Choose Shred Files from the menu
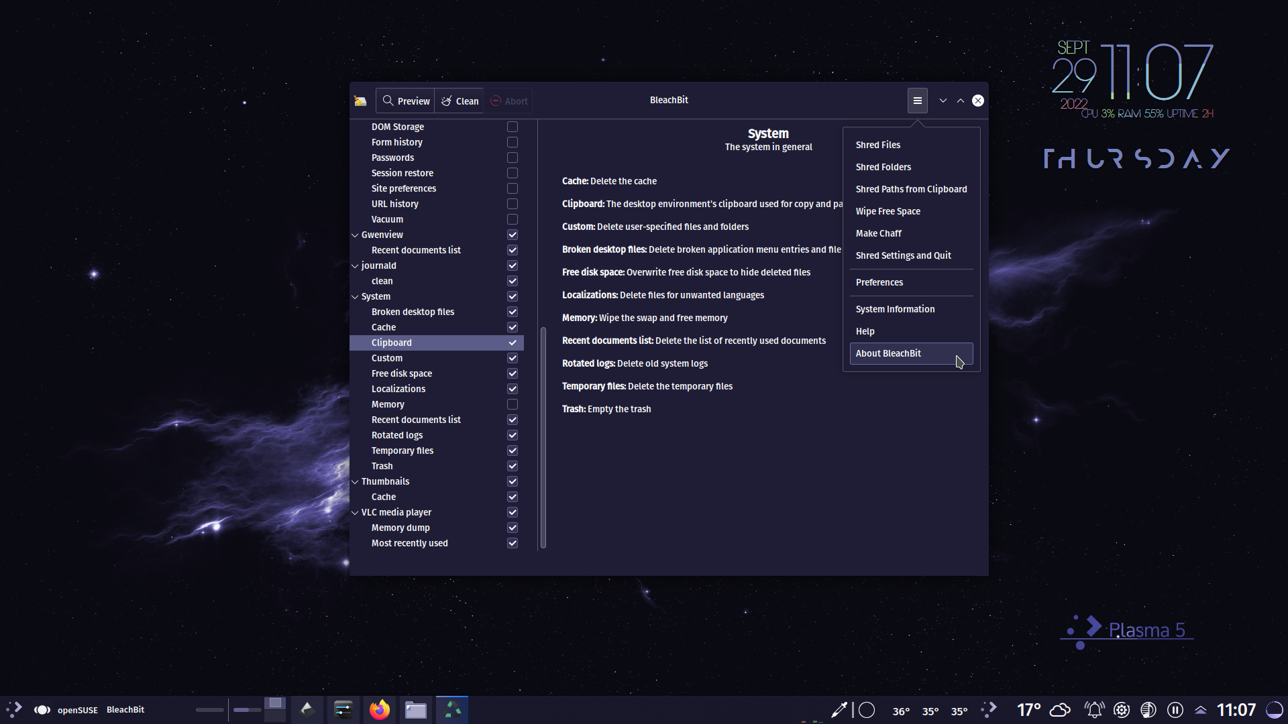This screenshot has width=1288, height=724. click(x=911, y=145)
